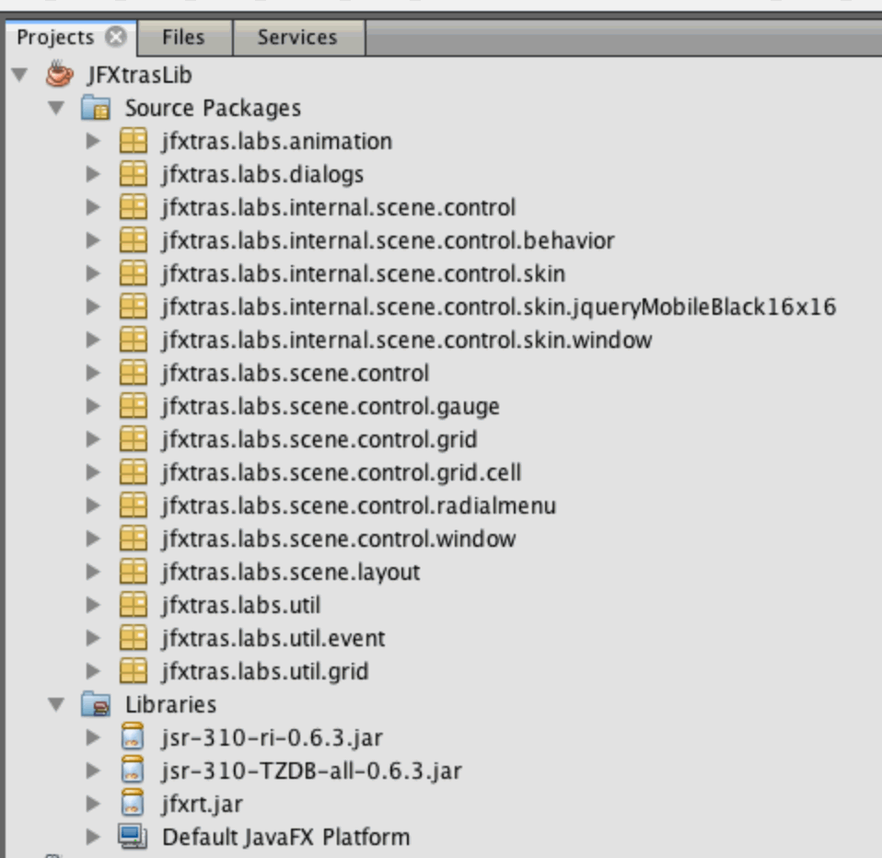Switch to the Services tab
This screenshot has width=882, height=858.
[x=297, y=38]
